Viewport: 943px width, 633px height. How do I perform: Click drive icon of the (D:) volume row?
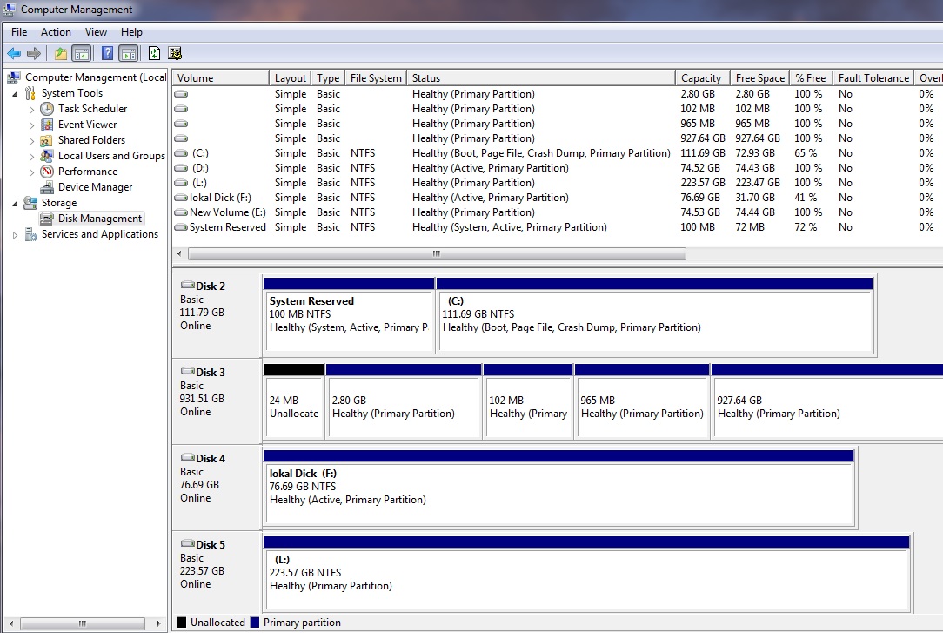[181, 168]
